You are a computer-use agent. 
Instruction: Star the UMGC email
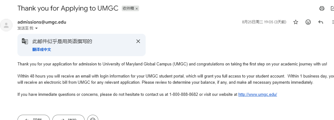tap(296, 22)
